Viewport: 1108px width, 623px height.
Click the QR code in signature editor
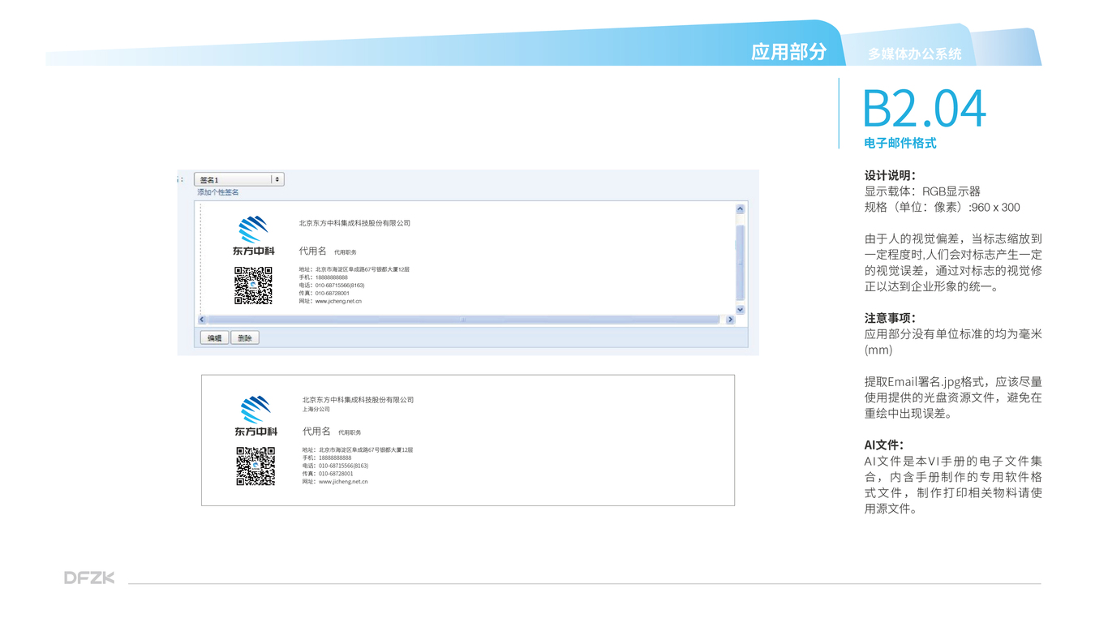(253, 286)
